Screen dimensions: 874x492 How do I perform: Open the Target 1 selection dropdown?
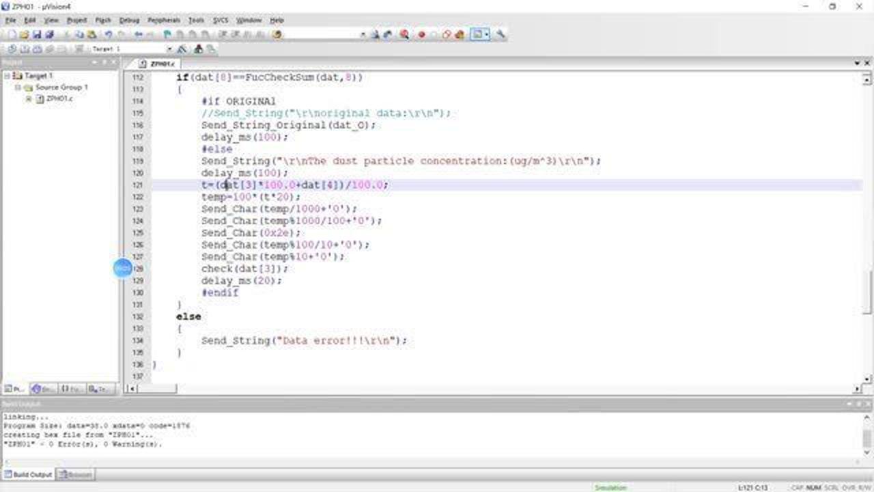[x=169, y=49]
